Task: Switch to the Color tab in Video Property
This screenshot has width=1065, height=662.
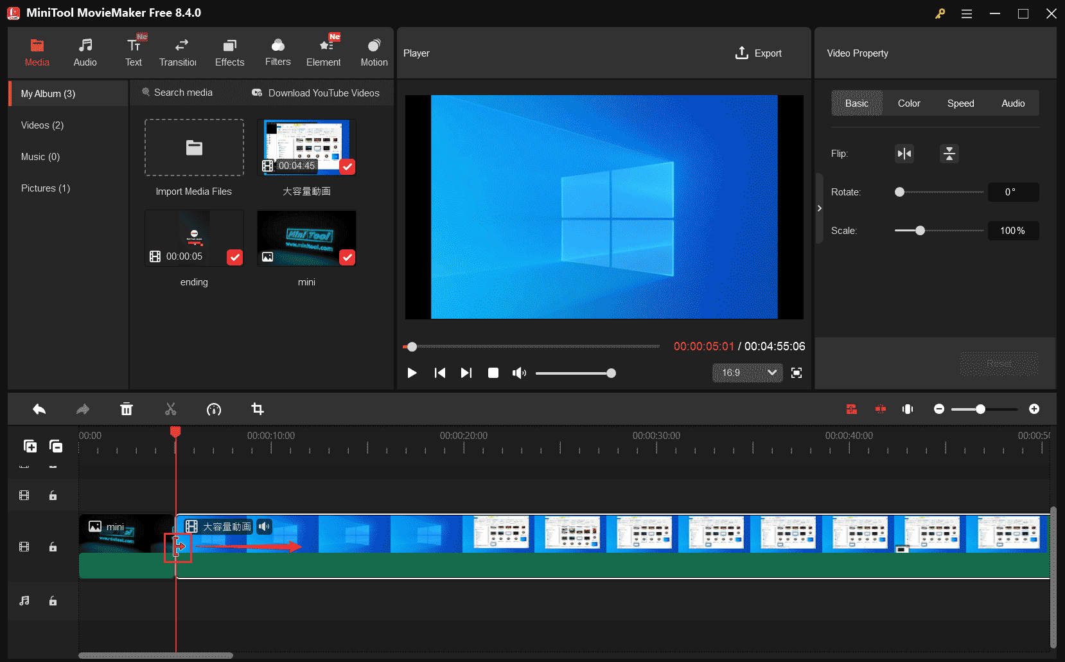Action: point(909,103)
